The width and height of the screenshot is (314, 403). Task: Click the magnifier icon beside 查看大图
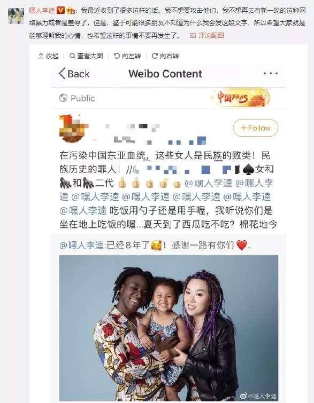coord(72,56)
